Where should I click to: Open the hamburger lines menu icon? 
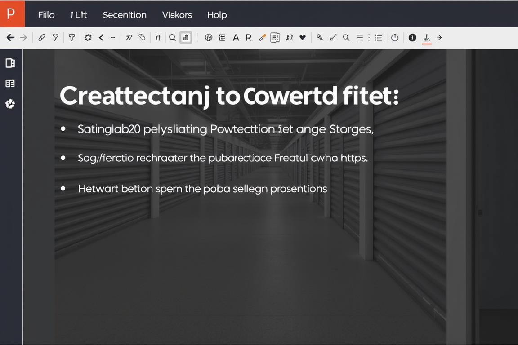pyautogui.click(x=360, y=38)
